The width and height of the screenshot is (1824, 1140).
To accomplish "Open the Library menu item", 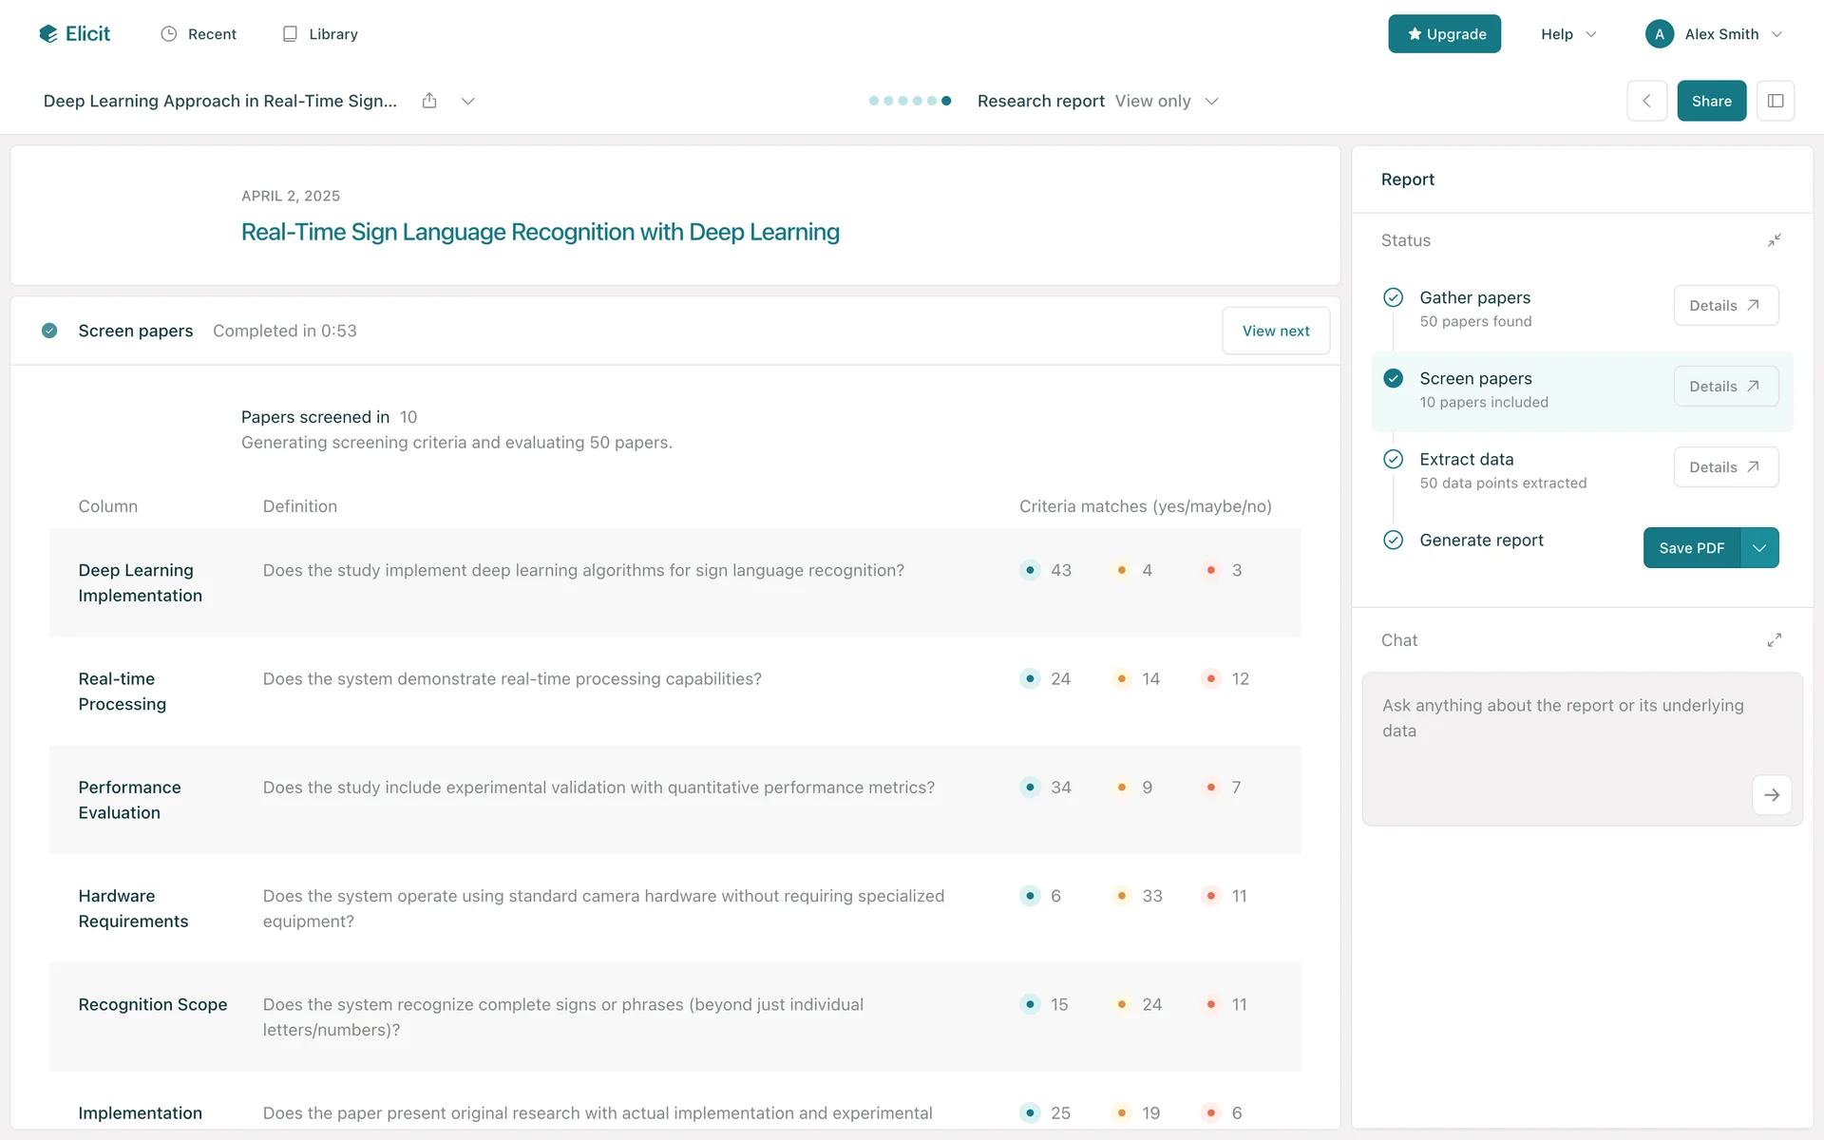I will point(320,34).
